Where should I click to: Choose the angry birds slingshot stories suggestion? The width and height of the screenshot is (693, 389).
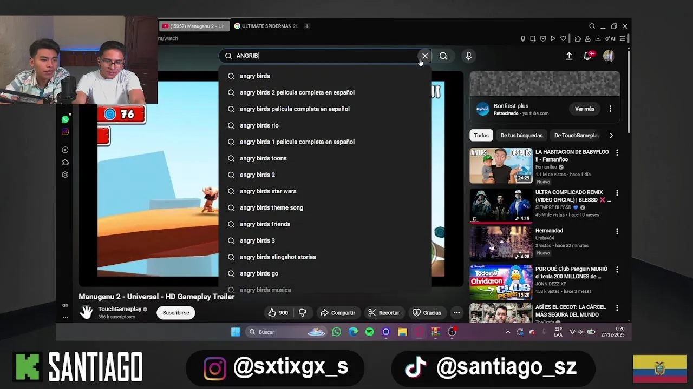(x=325, y=257)
